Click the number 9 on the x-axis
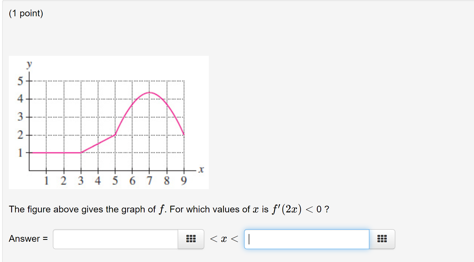This screenshot has height=262, width=474. 184,180
